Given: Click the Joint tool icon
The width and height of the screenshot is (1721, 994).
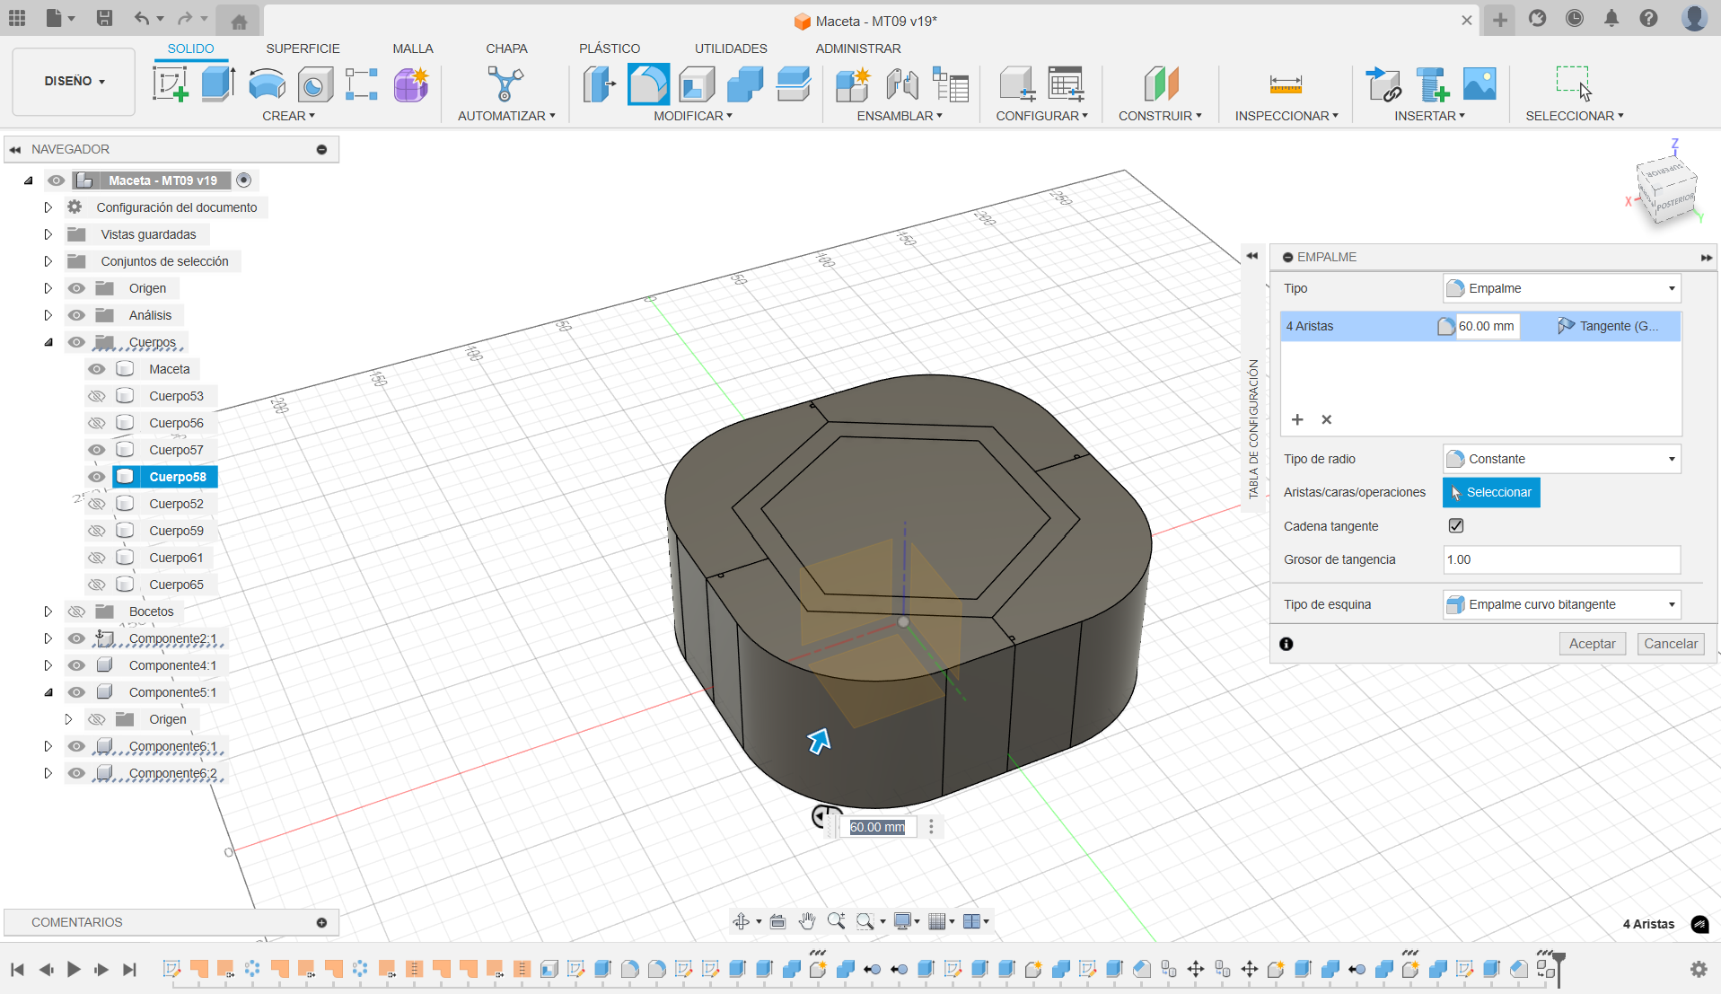Looking at the screenshot, I should 902,84.
